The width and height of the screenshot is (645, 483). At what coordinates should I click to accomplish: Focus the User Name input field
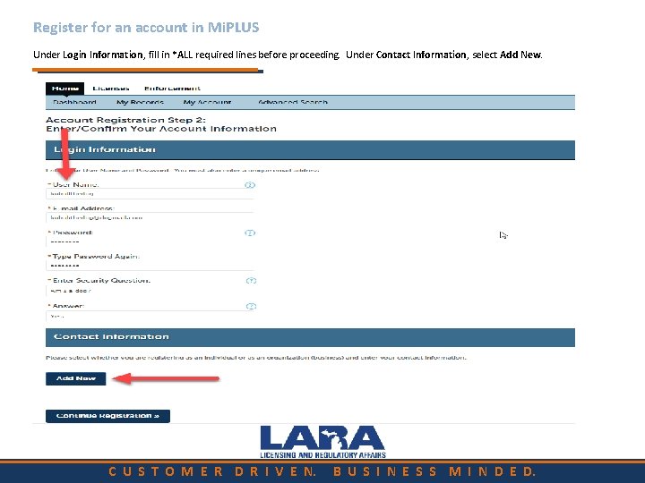click(150, 193)
